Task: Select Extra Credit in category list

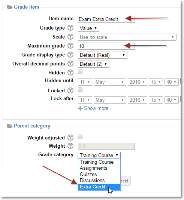Action: point(99,187)
